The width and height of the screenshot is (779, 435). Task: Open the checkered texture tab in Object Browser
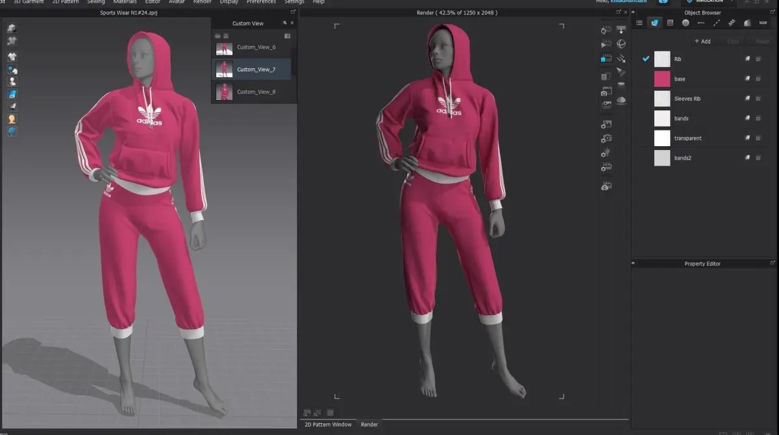coord(670,23)
